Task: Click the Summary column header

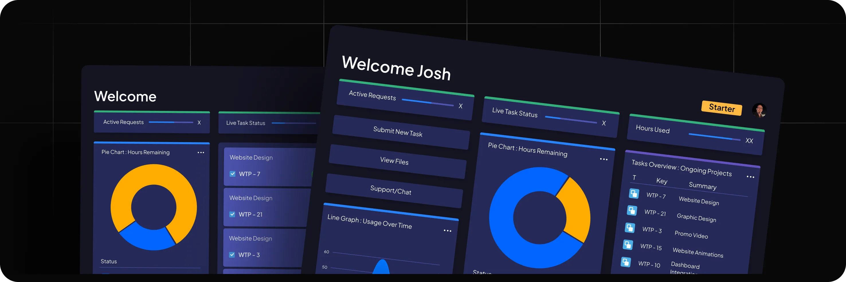Action: pyautogui.click(x=702, y=186)
